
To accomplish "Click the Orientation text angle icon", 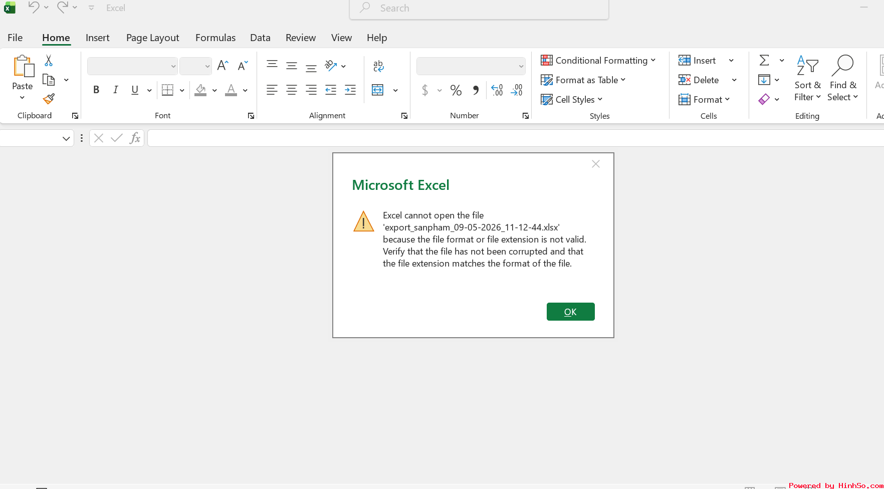I will 331,66.
